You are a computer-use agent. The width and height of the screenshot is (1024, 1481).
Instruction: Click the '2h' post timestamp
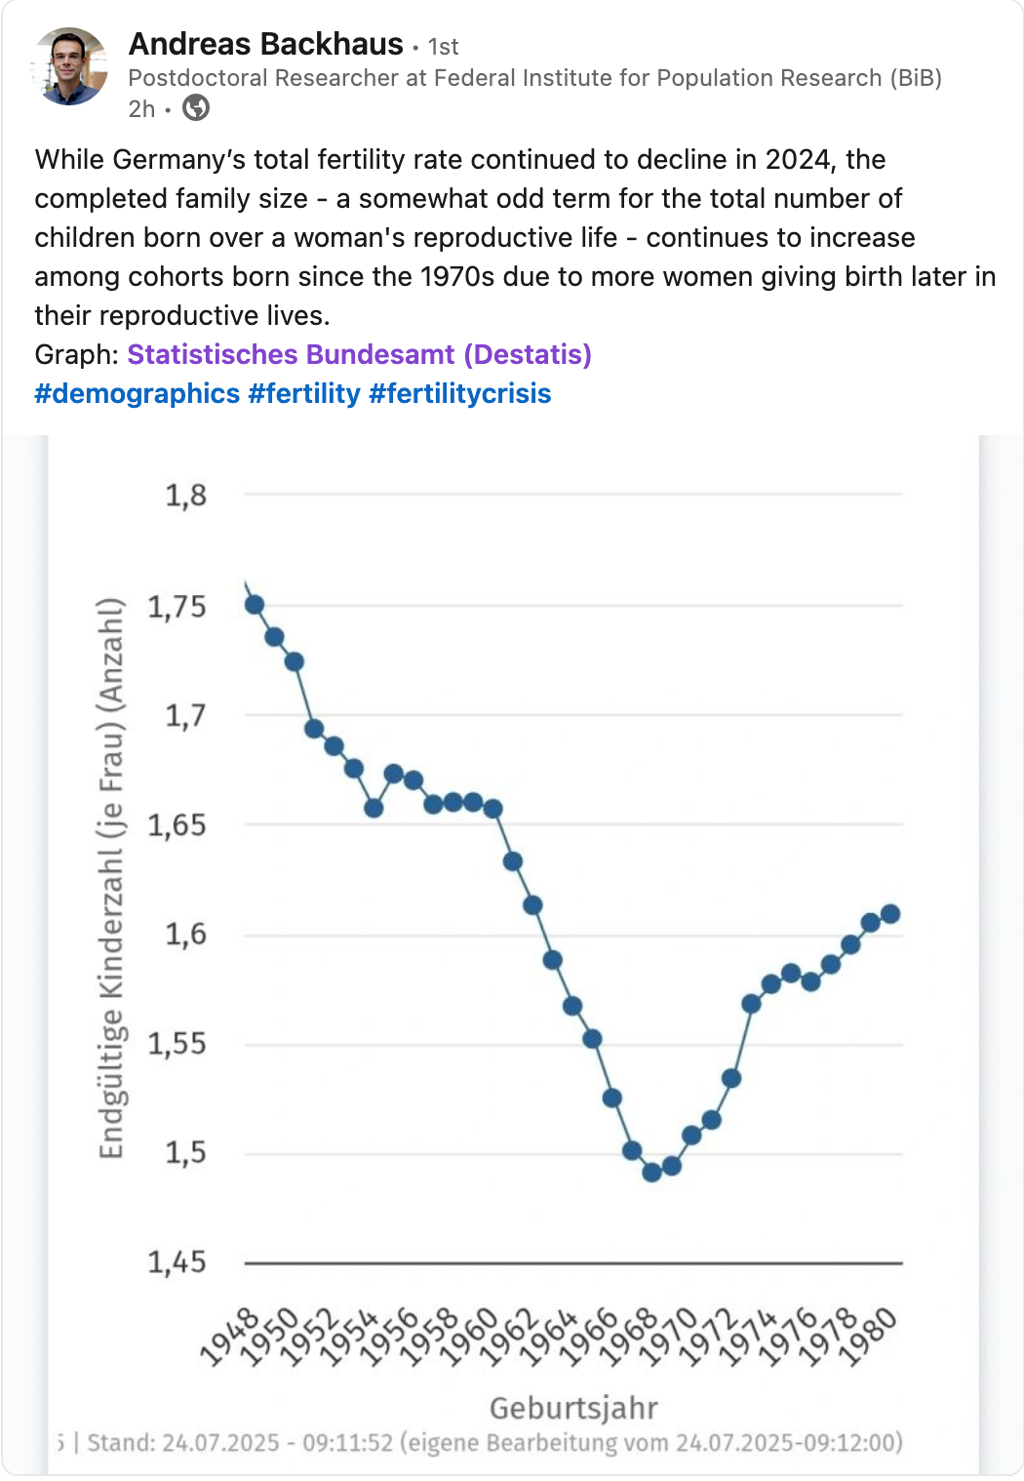(141, 108)
